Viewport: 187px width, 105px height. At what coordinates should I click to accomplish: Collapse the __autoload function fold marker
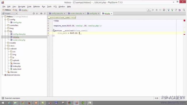point(53,31)
